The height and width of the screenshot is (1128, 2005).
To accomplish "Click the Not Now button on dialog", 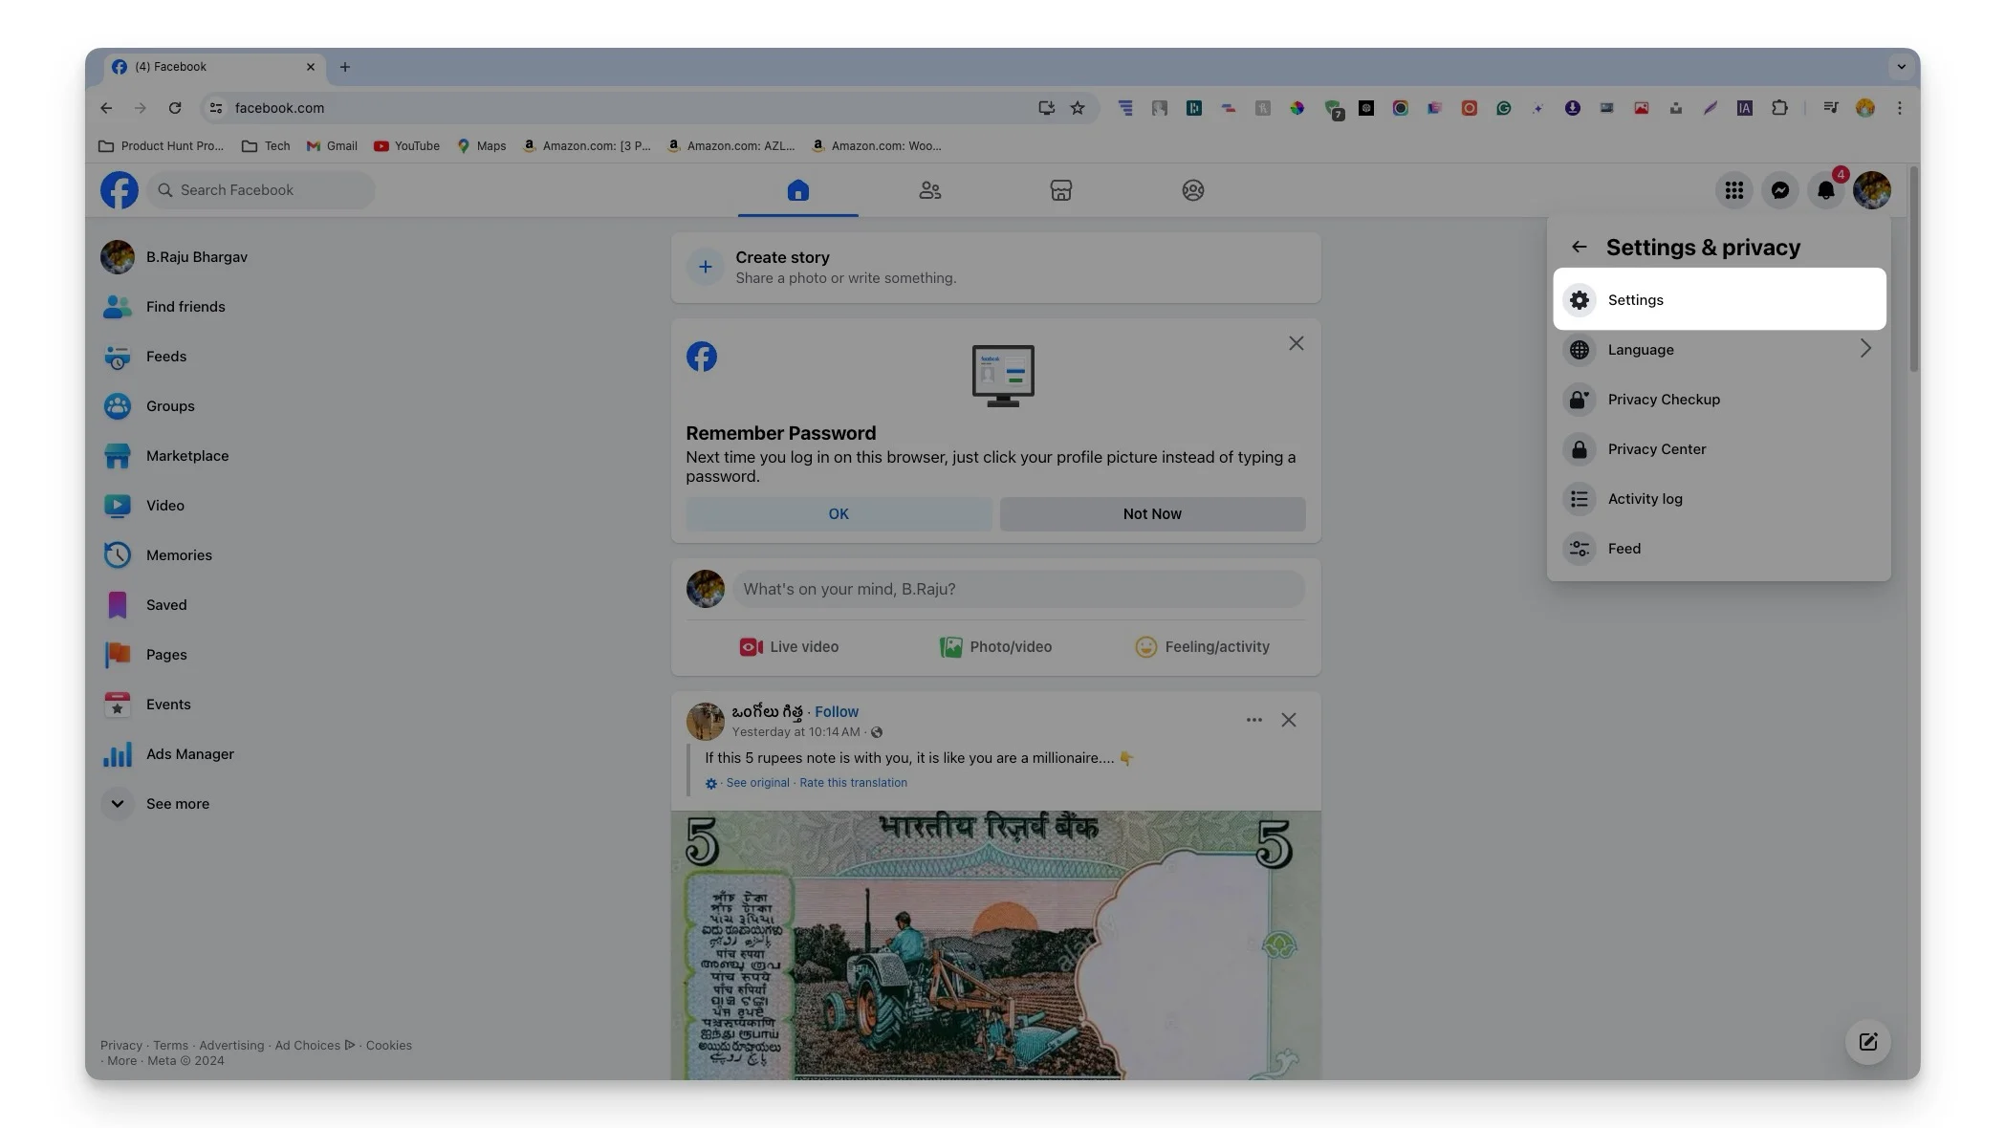I will pos(1152,513).
